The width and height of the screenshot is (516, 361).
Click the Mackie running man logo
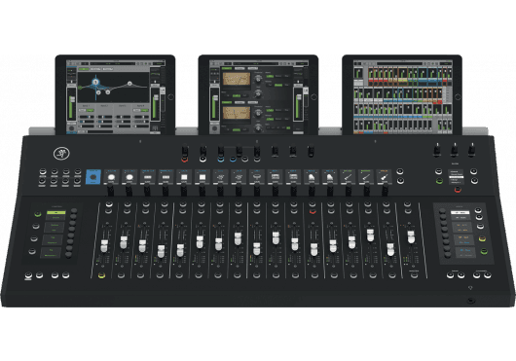point(61,154)
